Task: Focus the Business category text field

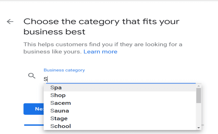Action: pyautogui.click(x=119, y=79)
